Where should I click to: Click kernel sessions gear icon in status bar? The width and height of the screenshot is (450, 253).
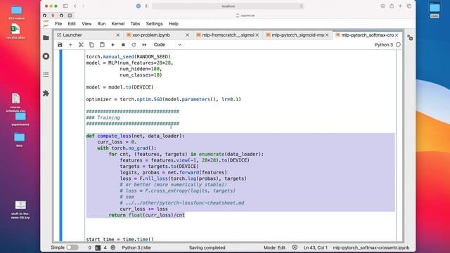(x=113, y=247)
